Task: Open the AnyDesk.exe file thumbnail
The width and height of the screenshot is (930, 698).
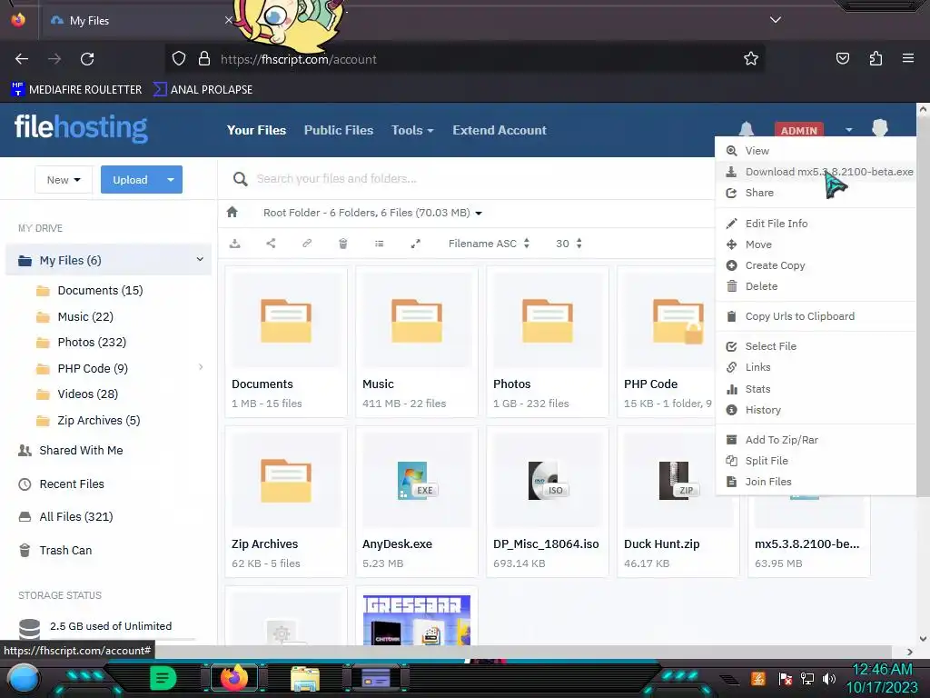Action: [x=416, y=480]
